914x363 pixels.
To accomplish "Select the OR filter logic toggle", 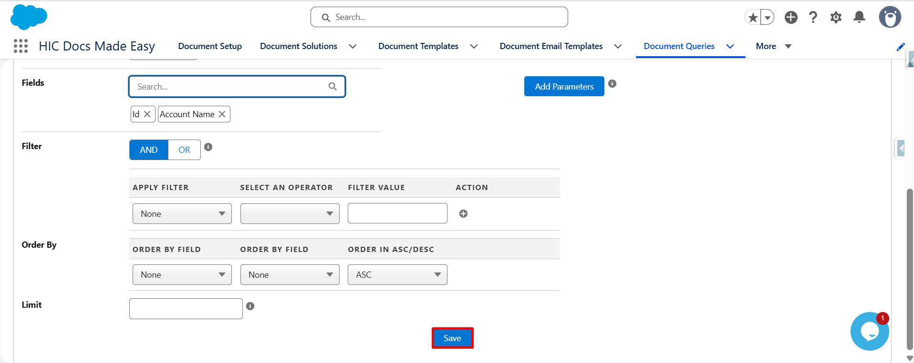I will click(x=184, y=150).
